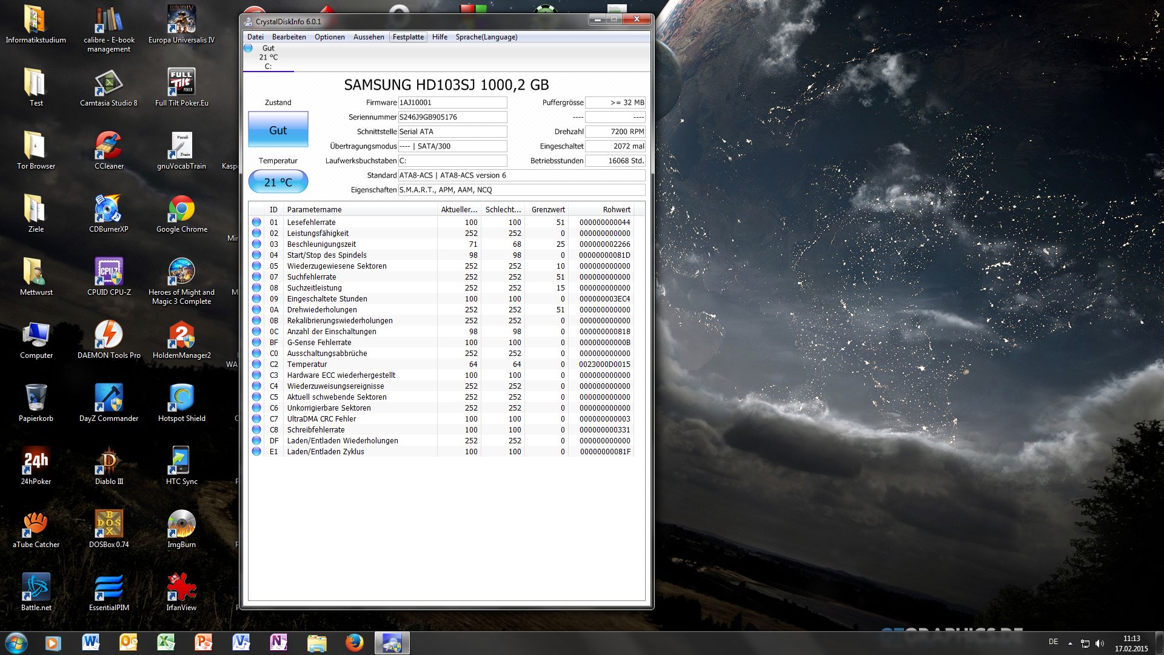This screenshot has height=655, width=1164.
Task: Select the C: drive tab with Gut status
Action: coord(268,57)
